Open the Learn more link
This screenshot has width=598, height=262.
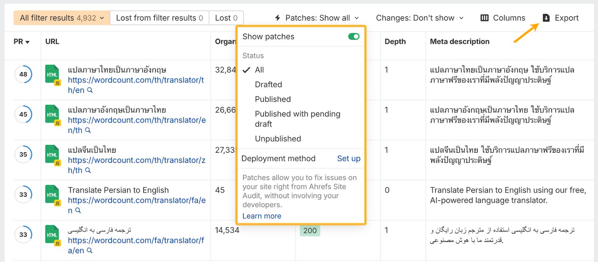point(262,216)
